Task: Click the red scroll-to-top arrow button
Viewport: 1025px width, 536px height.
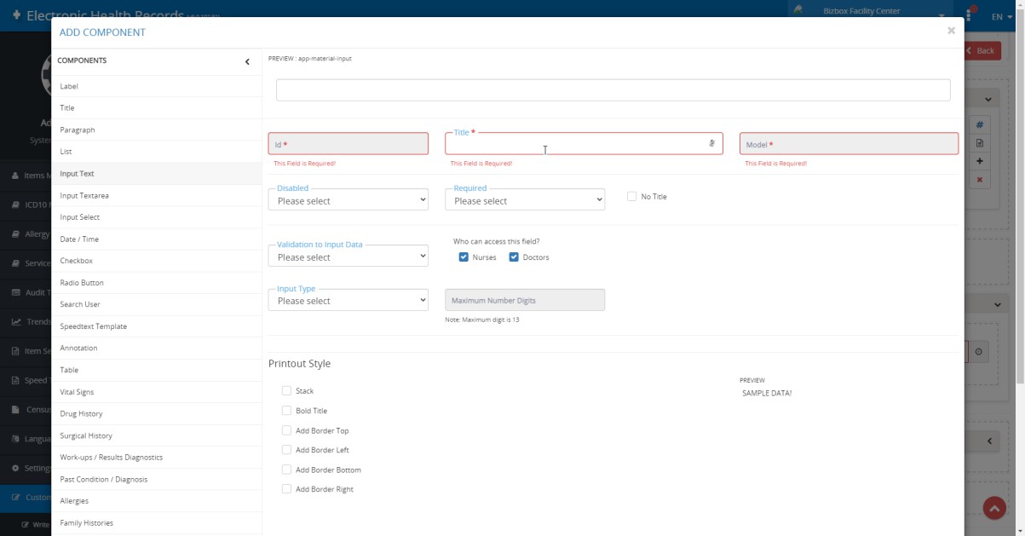Action: [x=994, y=508]
